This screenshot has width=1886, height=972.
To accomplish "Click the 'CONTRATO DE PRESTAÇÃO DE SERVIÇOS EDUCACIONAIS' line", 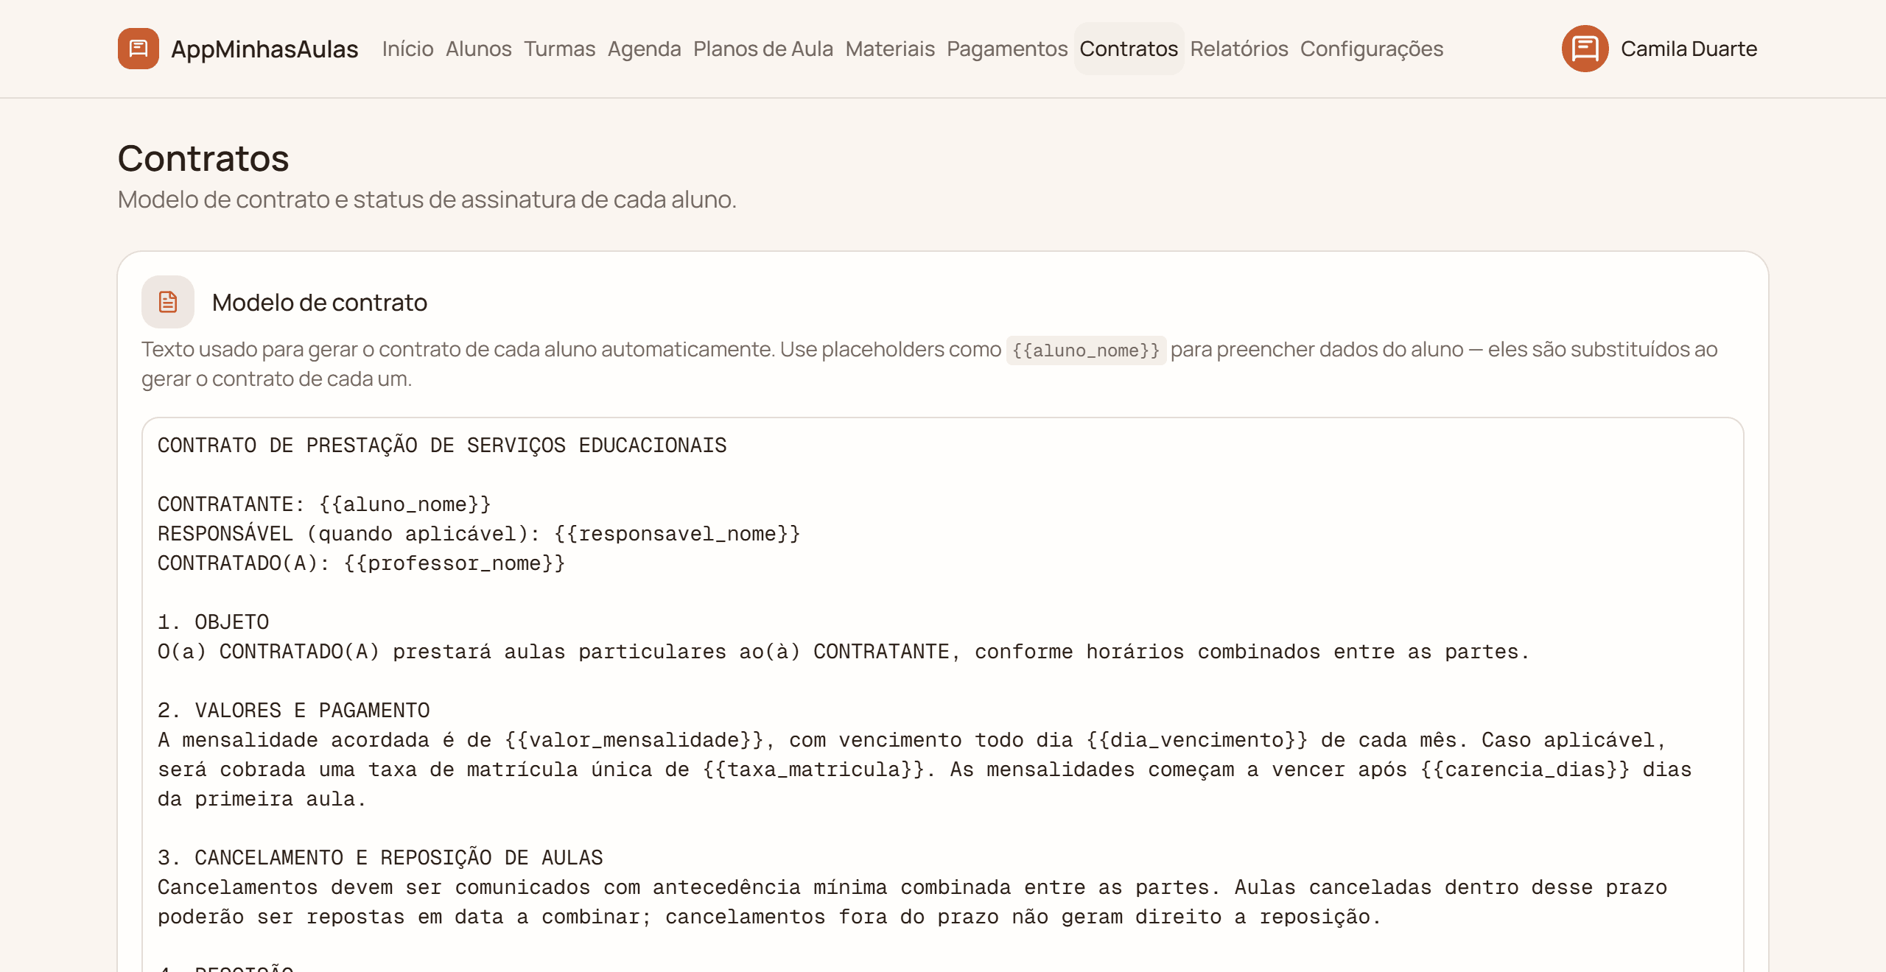I will point(442,445).
